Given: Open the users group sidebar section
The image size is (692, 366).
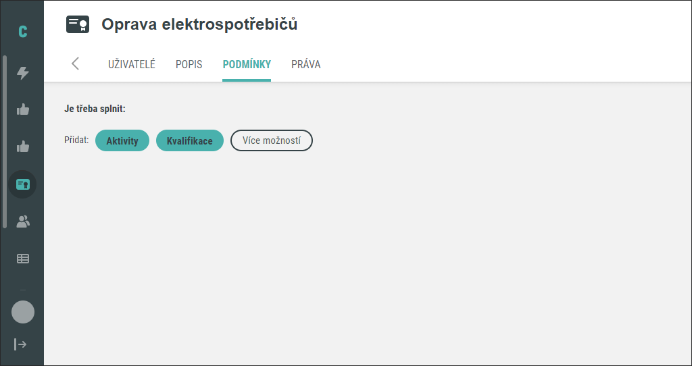Looking at the screenshot, I should click(x=22, y=221).
